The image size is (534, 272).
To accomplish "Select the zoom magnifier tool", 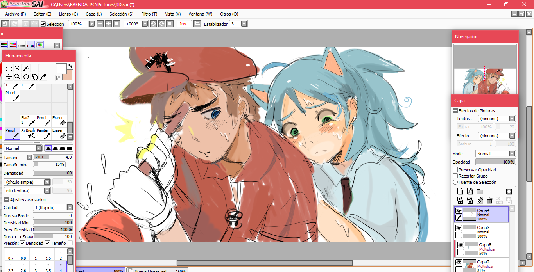I will [x=17, y=77].
